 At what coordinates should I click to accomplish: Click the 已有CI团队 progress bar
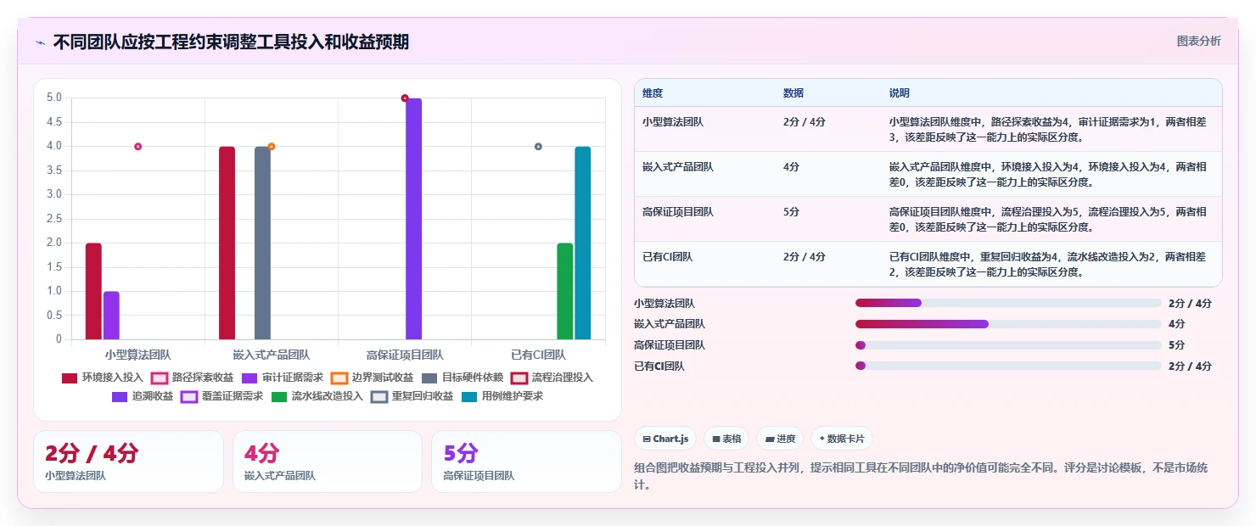1008,367
